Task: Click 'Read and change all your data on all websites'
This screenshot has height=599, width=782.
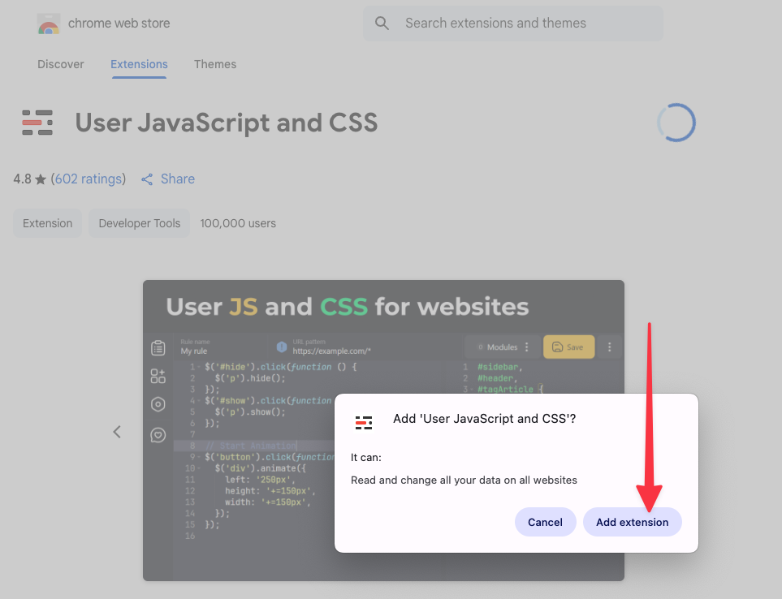Action: click(x=464, y=480)
